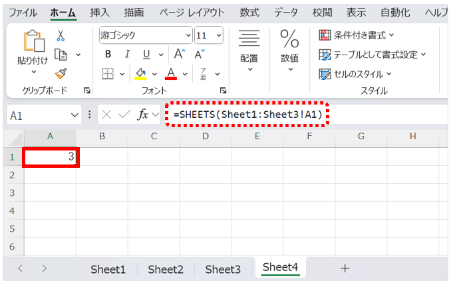Switch to the データ tab
The image size is (453, 287).
coord(286,13)
